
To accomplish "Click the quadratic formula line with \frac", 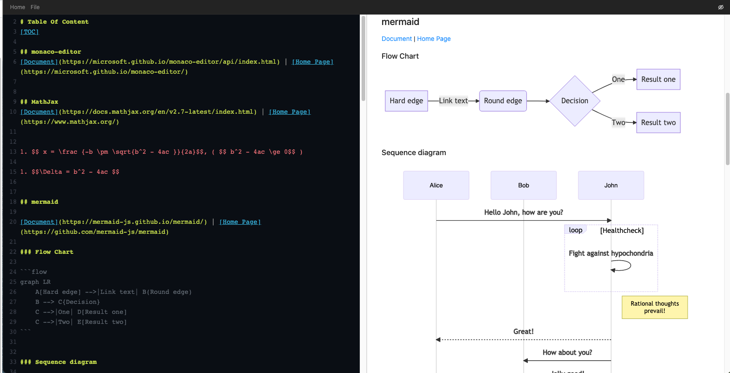I will (x=162, y=152).
